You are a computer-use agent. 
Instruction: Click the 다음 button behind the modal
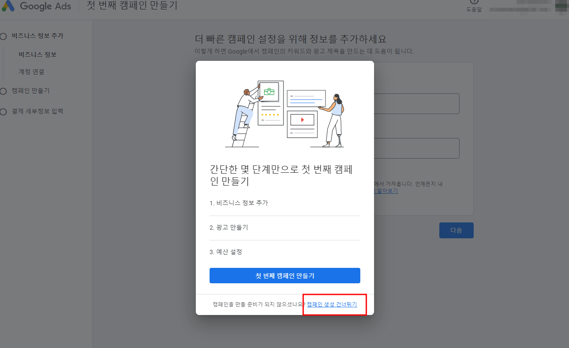[x=456, y=230]
